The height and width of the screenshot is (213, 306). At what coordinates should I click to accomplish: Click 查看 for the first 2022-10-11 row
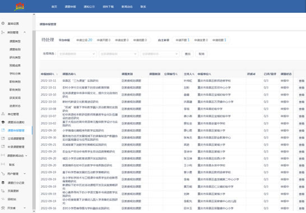(302, 81)
